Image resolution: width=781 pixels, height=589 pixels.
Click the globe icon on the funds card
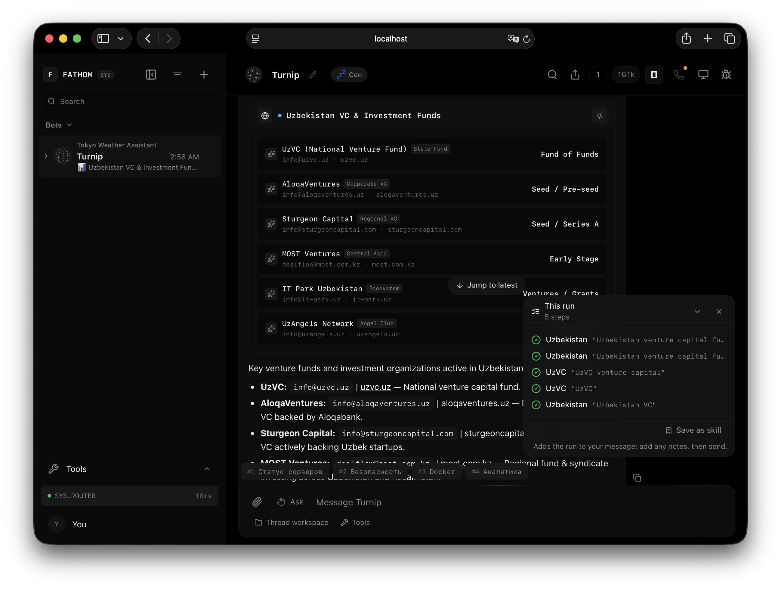(x=265, y=116)
